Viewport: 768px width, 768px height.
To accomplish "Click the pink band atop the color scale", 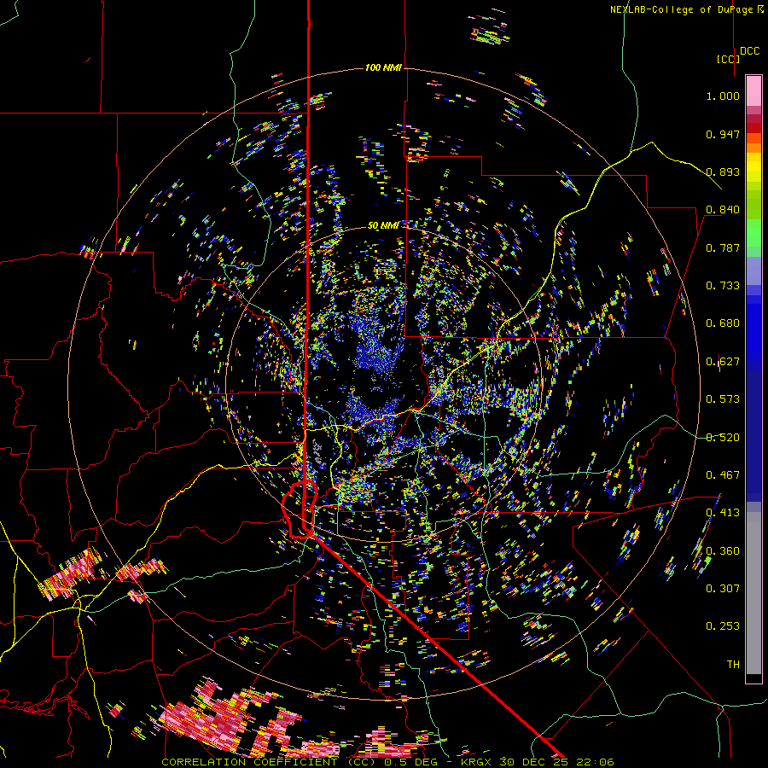I will pyautogui.click(x=753, y=90).
